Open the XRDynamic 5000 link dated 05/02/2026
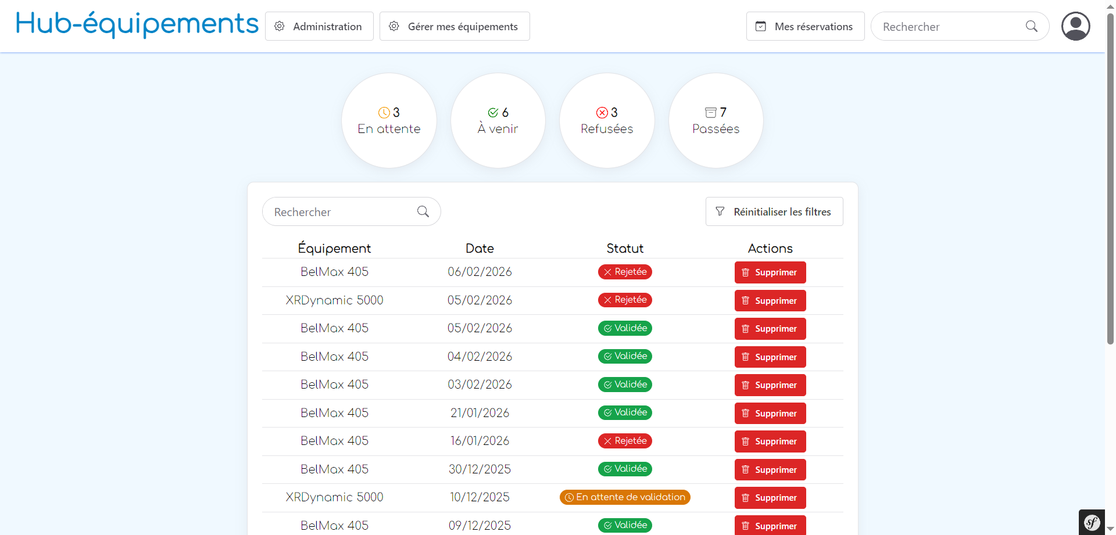This screenshot has height=535, width=1116. [334, 300]
